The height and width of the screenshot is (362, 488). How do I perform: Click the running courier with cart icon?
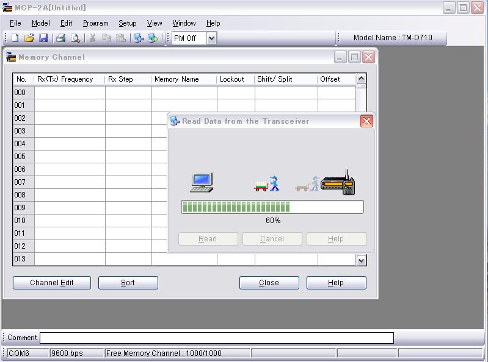pos(267,184)
